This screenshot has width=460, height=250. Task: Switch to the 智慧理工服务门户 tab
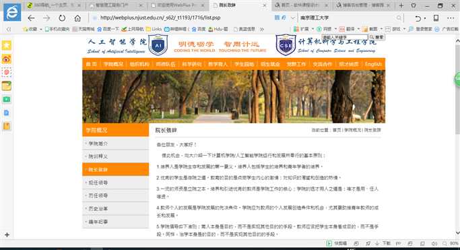point(116,5)
